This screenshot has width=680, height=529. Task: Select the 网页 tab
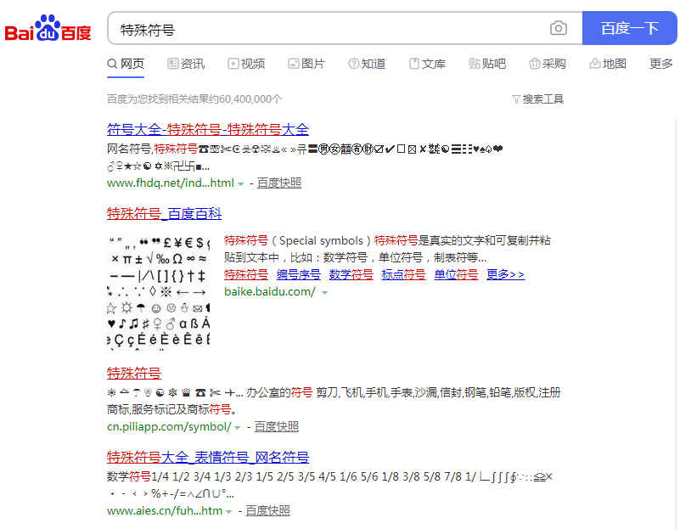tap(126, 64)
